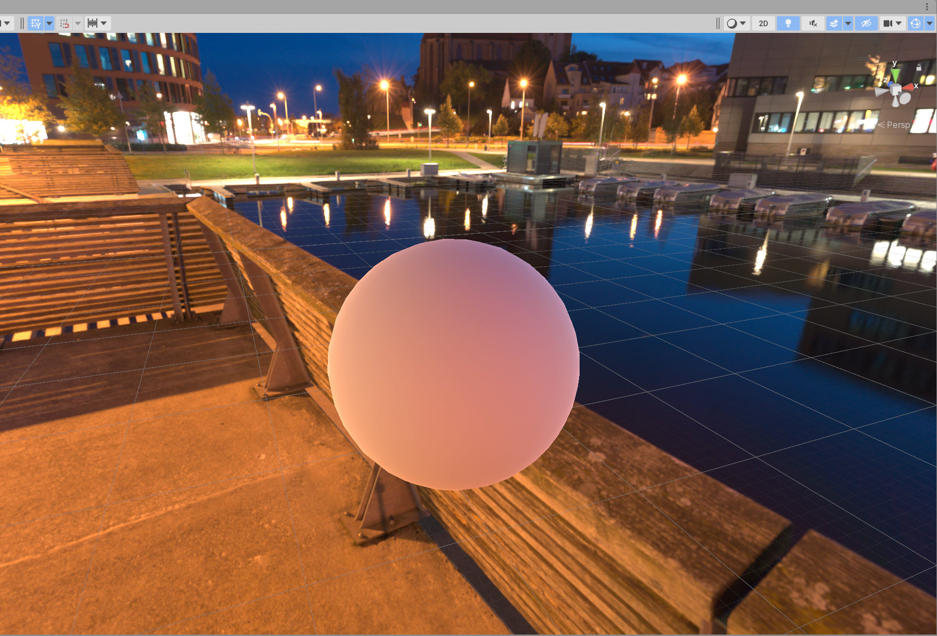Switch the scene view to 2D mode
The width and height of the screenshot is (937, 636).
pos(763,23)
